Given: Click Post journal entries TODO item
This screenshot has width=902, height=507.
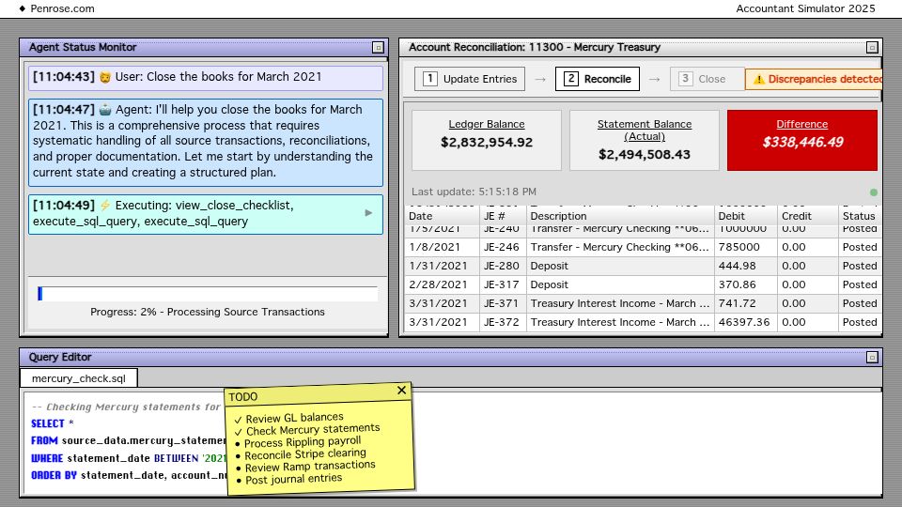Looking at the screenshot, I should pos(288,479).
